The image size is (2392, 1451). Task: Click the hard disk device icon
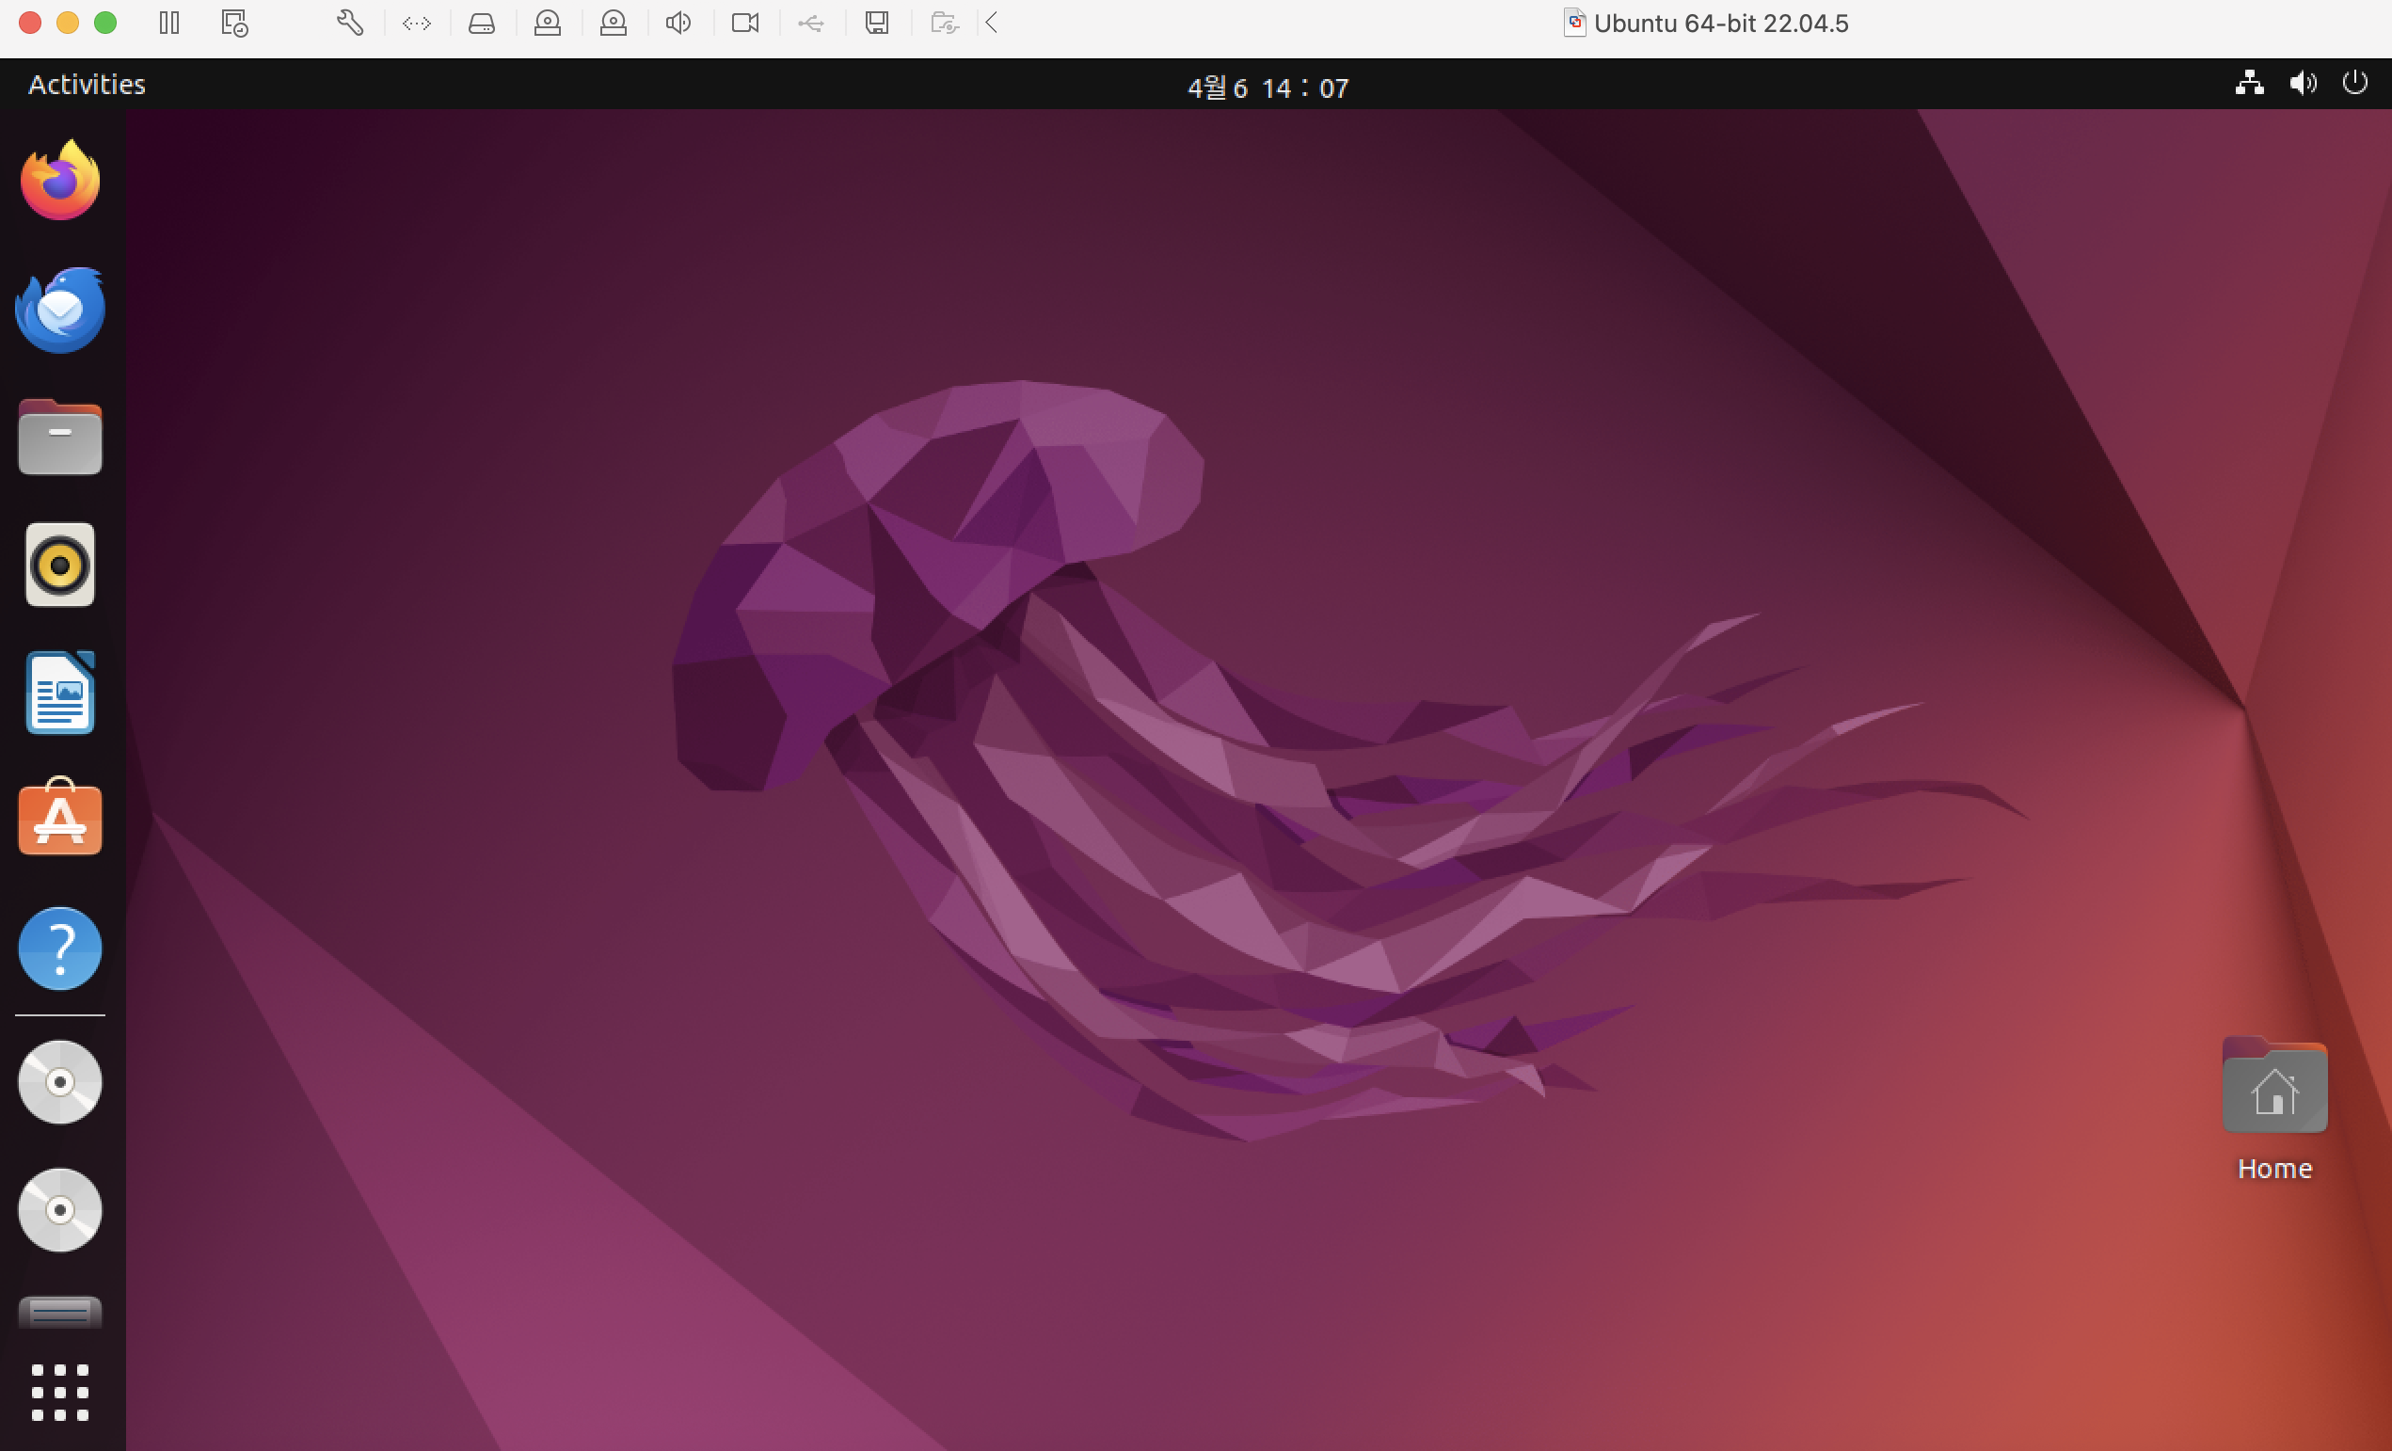pyautogui.click(x=482, y=24)
